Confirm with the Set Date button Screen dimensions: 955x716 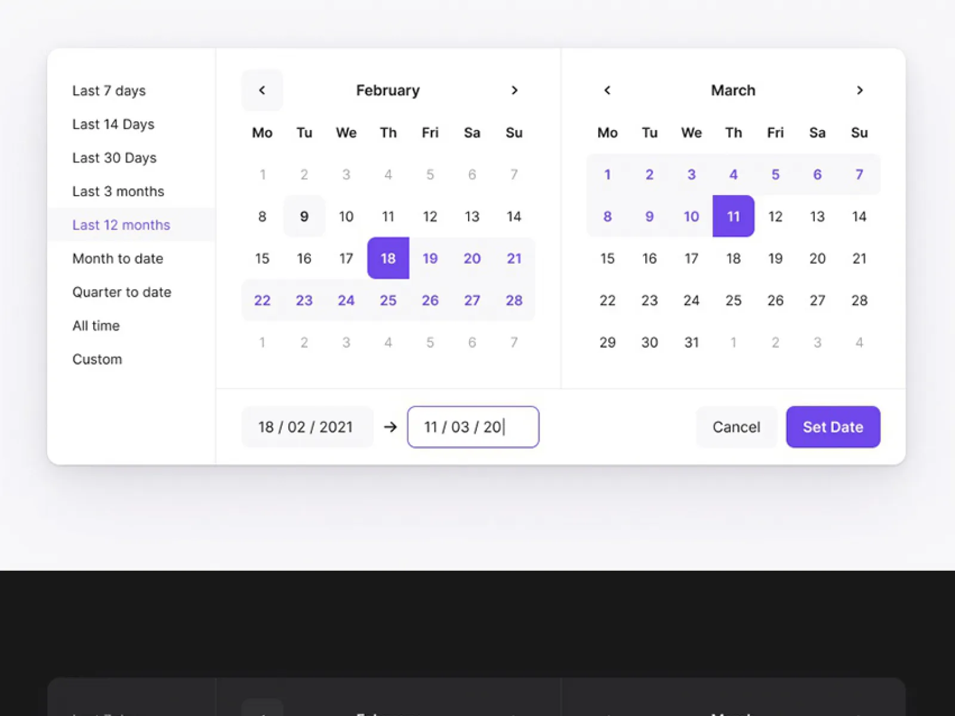point(833,427)
